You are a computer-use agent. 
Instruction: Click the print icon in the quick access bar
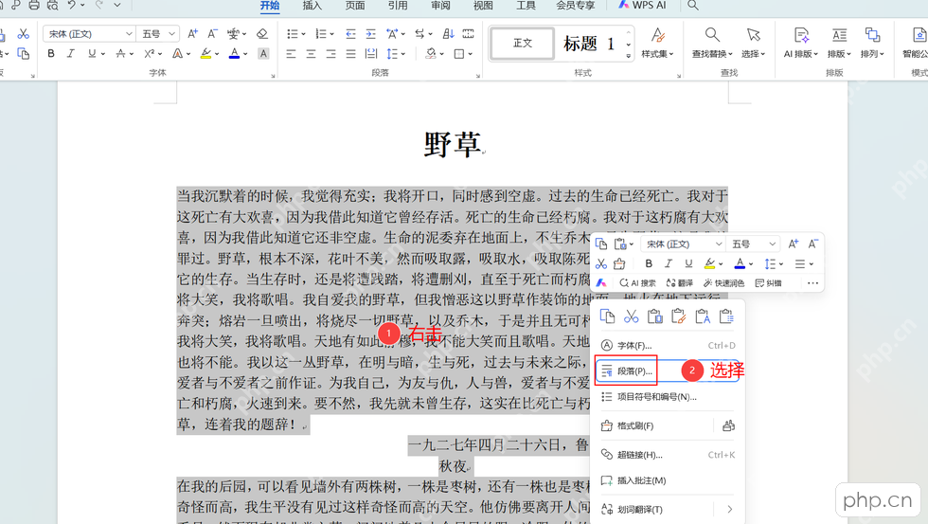click(34, 6)
